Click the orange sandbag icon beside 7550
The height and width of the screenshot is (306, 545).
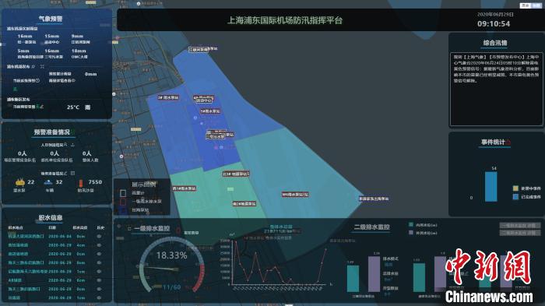[x=81, y=183]
